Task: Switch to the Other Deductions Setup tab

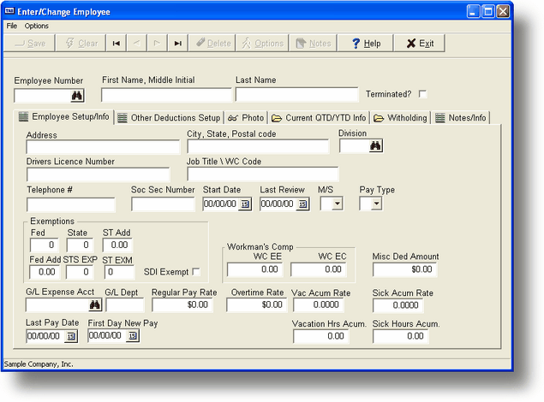Action: [169, 118]
